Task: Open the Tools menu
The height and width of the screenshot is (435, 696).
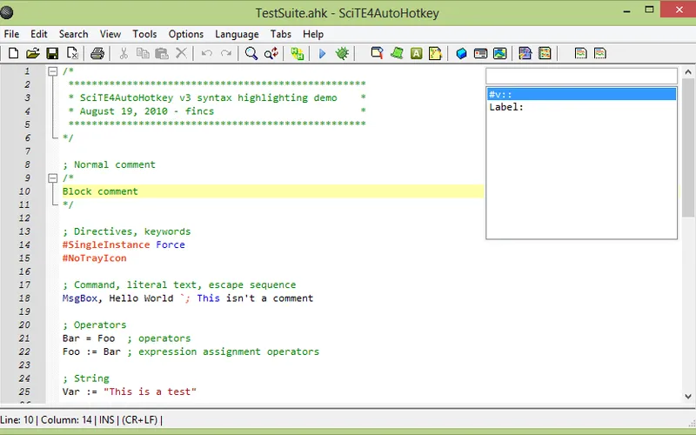Action: click(x=144, y=34)
